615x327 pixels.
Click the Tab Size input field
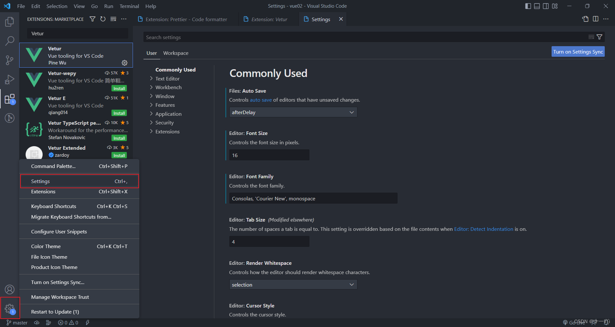tap(269, 242)
